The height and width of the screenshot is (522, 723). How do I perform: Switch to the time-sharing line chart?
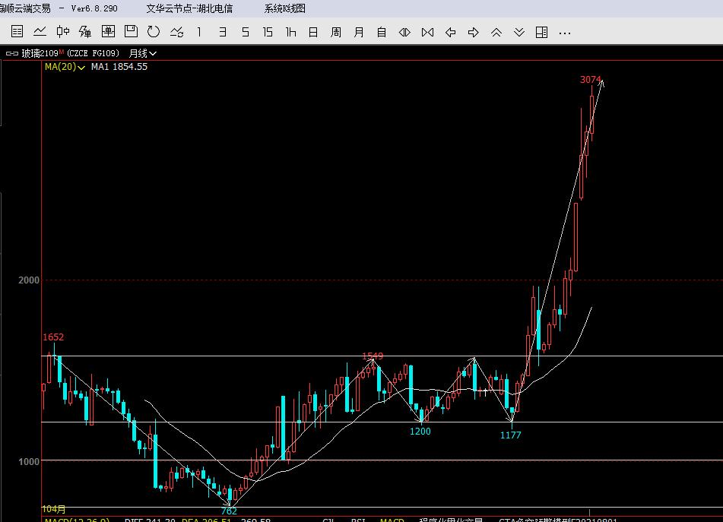click(40, 31)
